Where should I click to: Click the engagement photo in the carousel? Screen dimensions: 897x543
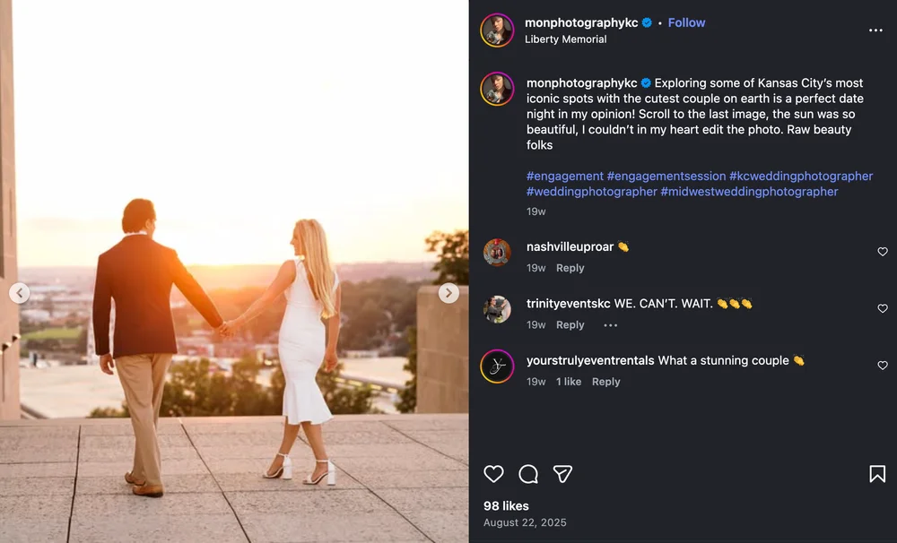click(x=233, y=269)
